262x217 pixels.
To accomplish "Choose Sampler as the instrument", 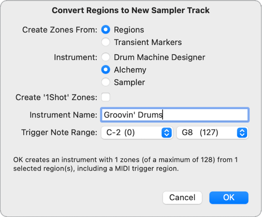I will coord(106,82).
